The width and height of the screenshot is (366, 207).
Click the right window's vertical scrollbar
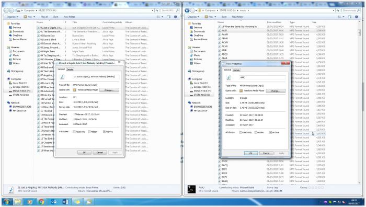tap(359, 102)
